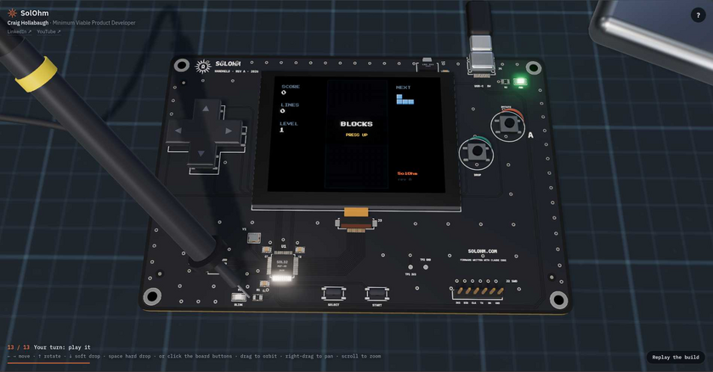The width and height of the screenshot is (713, 372).
Task: Push the DROP tactile button on board
Action: pos(477,152)
